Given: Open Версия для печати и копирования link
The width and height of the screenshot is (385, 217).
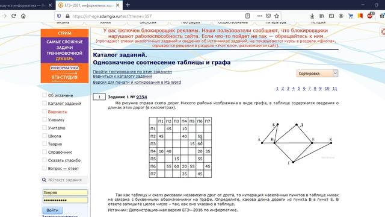Looking at the screenshot, I should click(137, 82).
